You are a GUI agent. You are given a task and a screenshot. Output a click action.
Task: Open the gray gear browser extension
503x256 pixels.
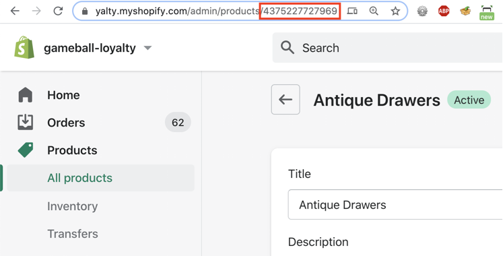422,11
